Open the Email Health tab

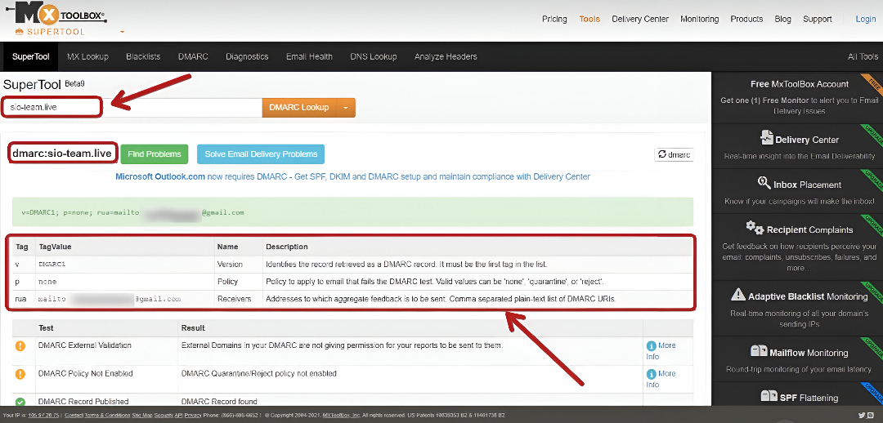[309, 56]
